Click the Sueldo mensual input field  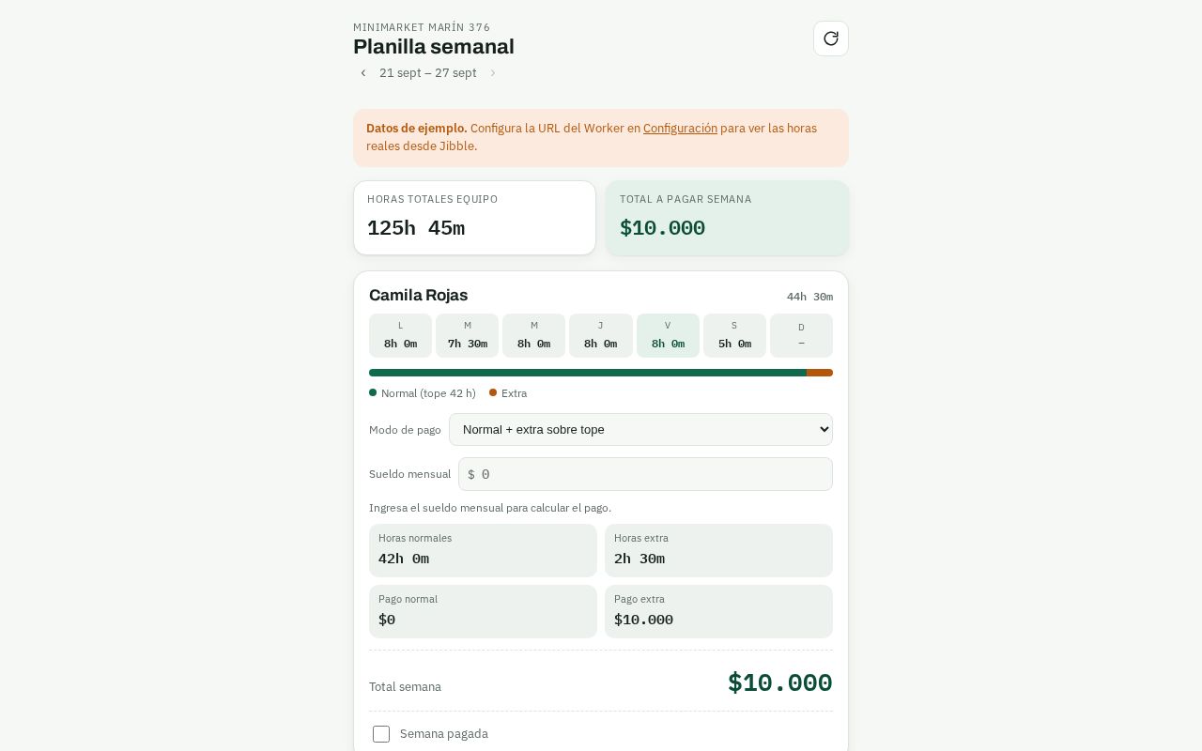pos(645,474)
